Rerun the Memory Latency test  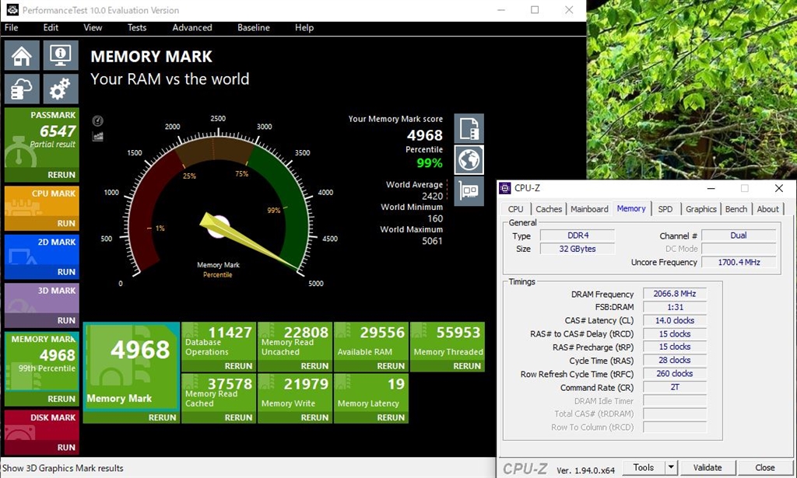pos(391,417)
